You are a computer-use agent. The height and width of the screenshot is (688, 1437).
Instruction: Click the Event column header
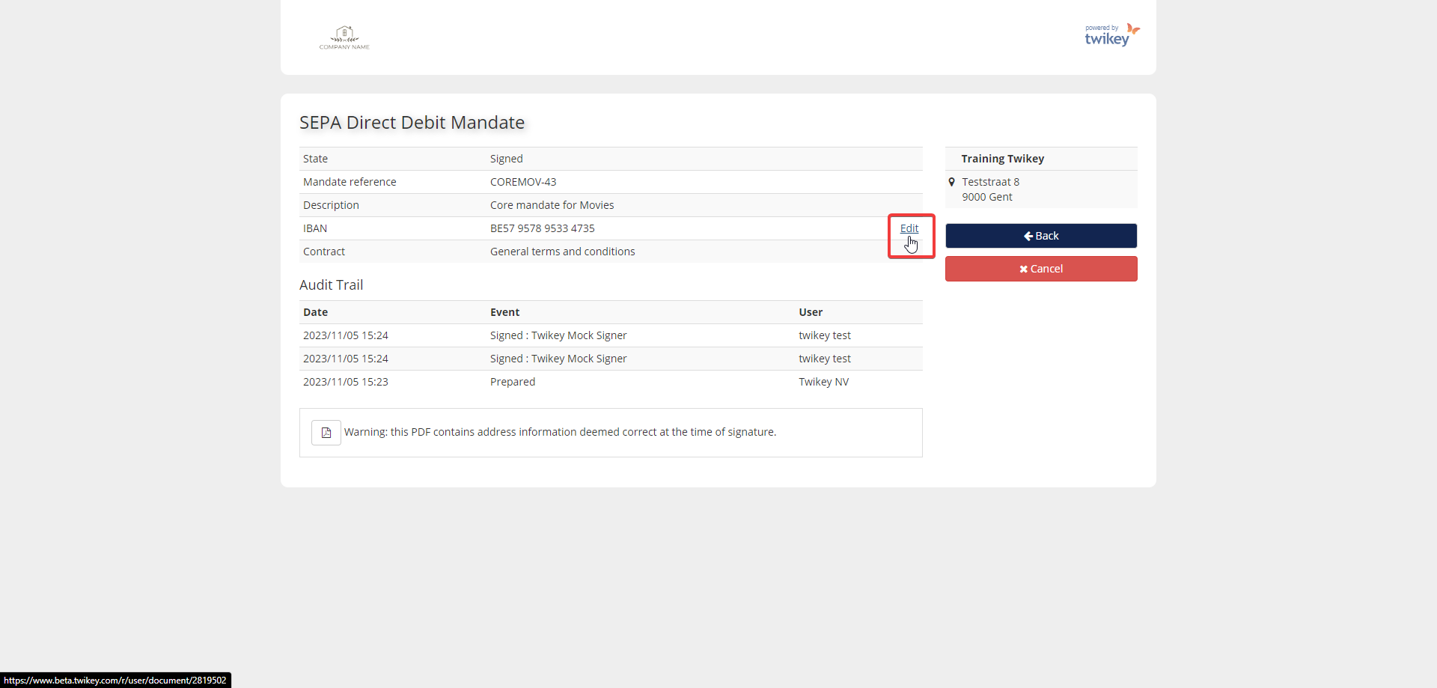point(504,312)
